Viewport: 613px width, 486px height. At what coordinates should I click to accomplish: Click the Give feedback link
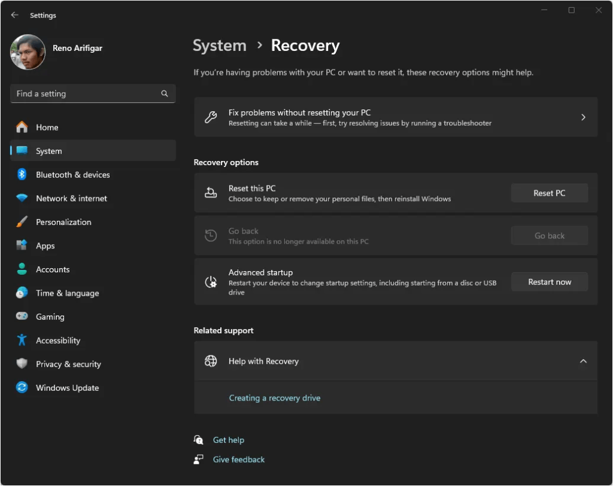point(238,459)
